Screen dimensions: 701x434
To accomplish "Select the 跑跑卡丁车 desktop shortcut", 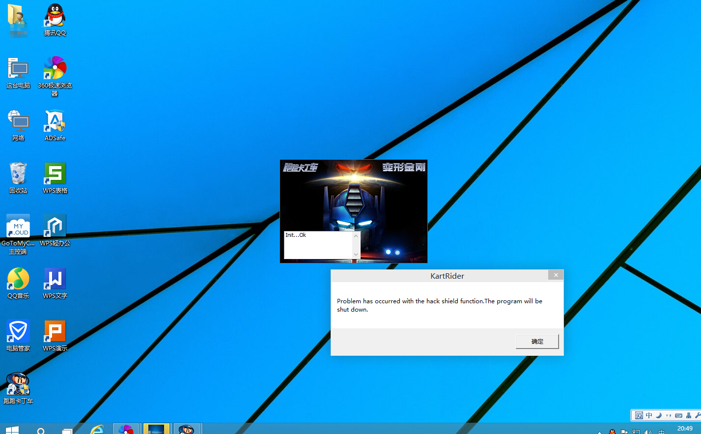I will (18, 388).
